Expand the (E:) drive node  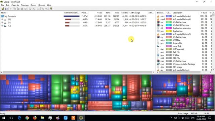pyautogui.click(x=2, y=23)
